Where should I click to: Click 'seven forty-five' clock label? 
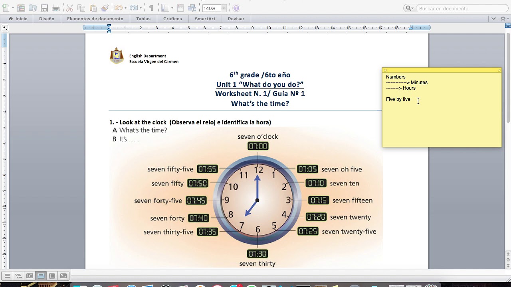[x=158, y=201]
